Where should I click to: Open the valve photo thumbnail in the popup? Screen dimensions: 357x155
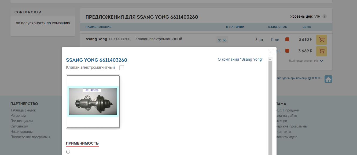93,102
